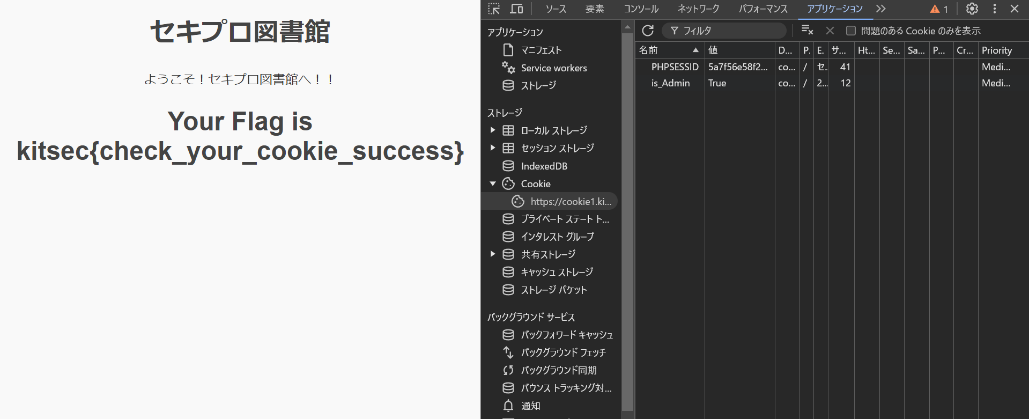
Task: Open the Service workers item
Action: tap(553, 68)
